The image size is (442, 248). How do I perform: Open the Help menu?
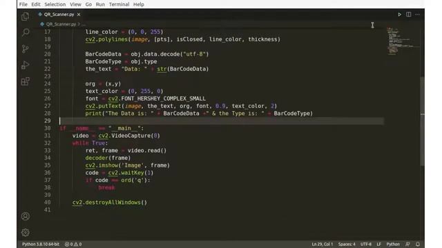[138, 4]
